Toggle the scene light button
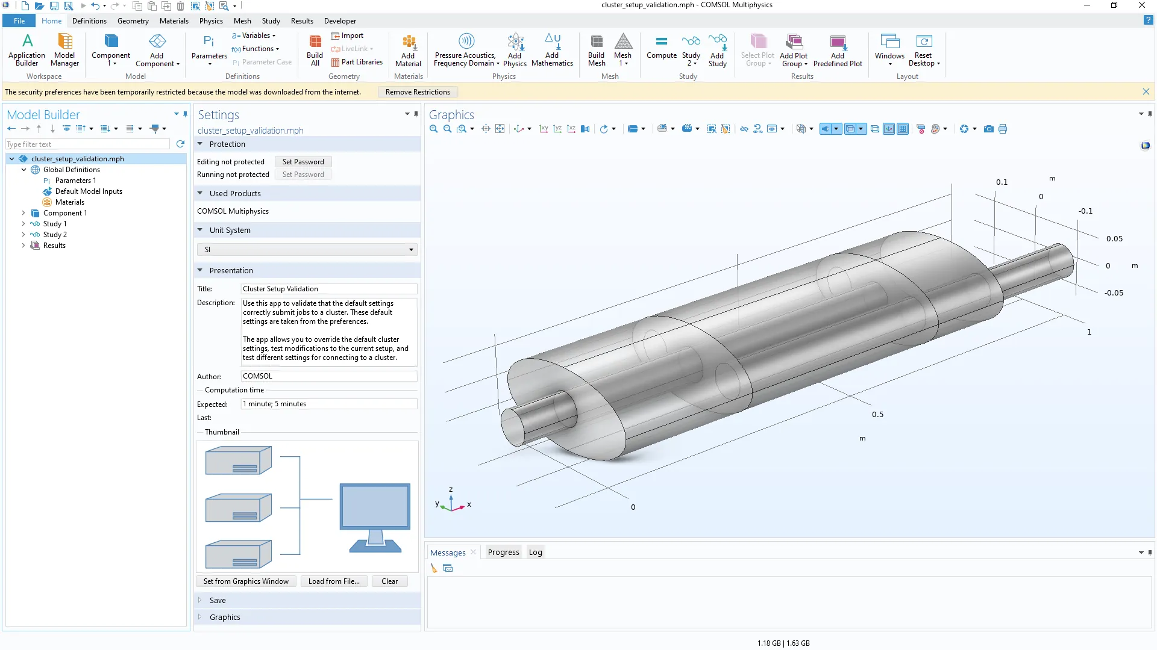The image size is (1157, 650). point(826,129)
